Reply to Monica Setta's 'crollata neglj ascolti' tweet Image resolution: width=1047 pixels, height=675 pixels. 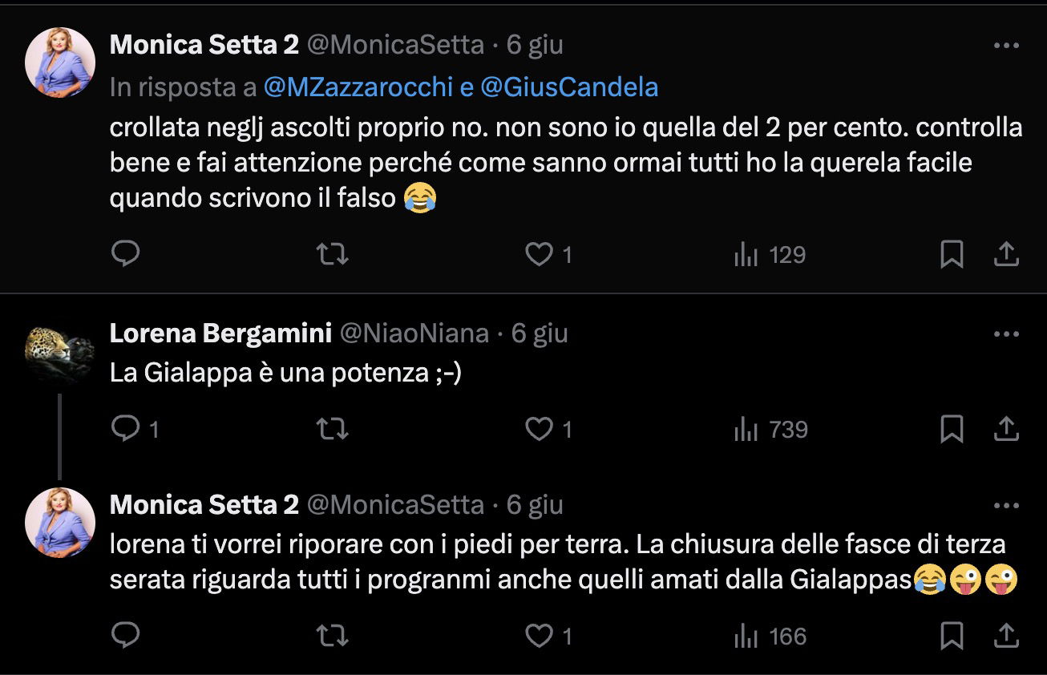(x=125, y=254)
